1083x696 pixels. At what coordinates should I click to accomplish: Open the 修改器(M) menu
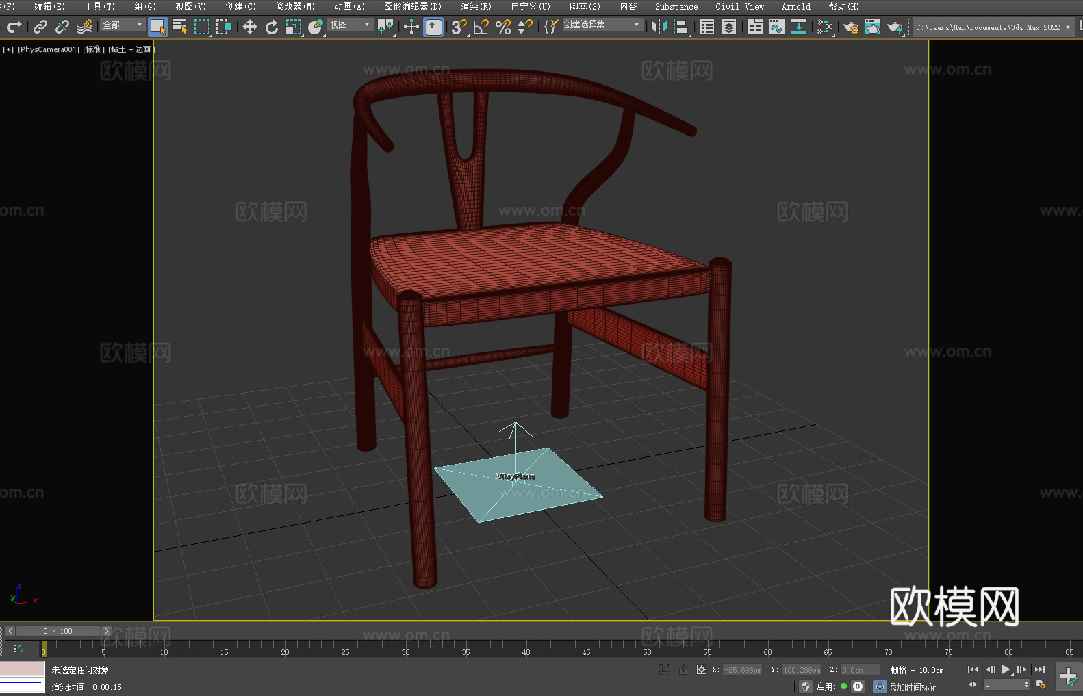coord(295,6)
